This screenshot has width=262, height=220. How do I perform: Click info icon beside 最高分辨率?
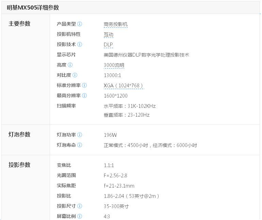[x=84, y=96]
